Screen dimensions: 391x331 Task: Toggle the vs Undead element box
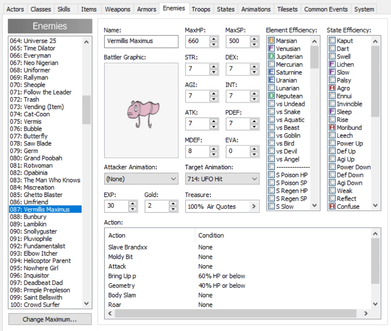(271, 104)
